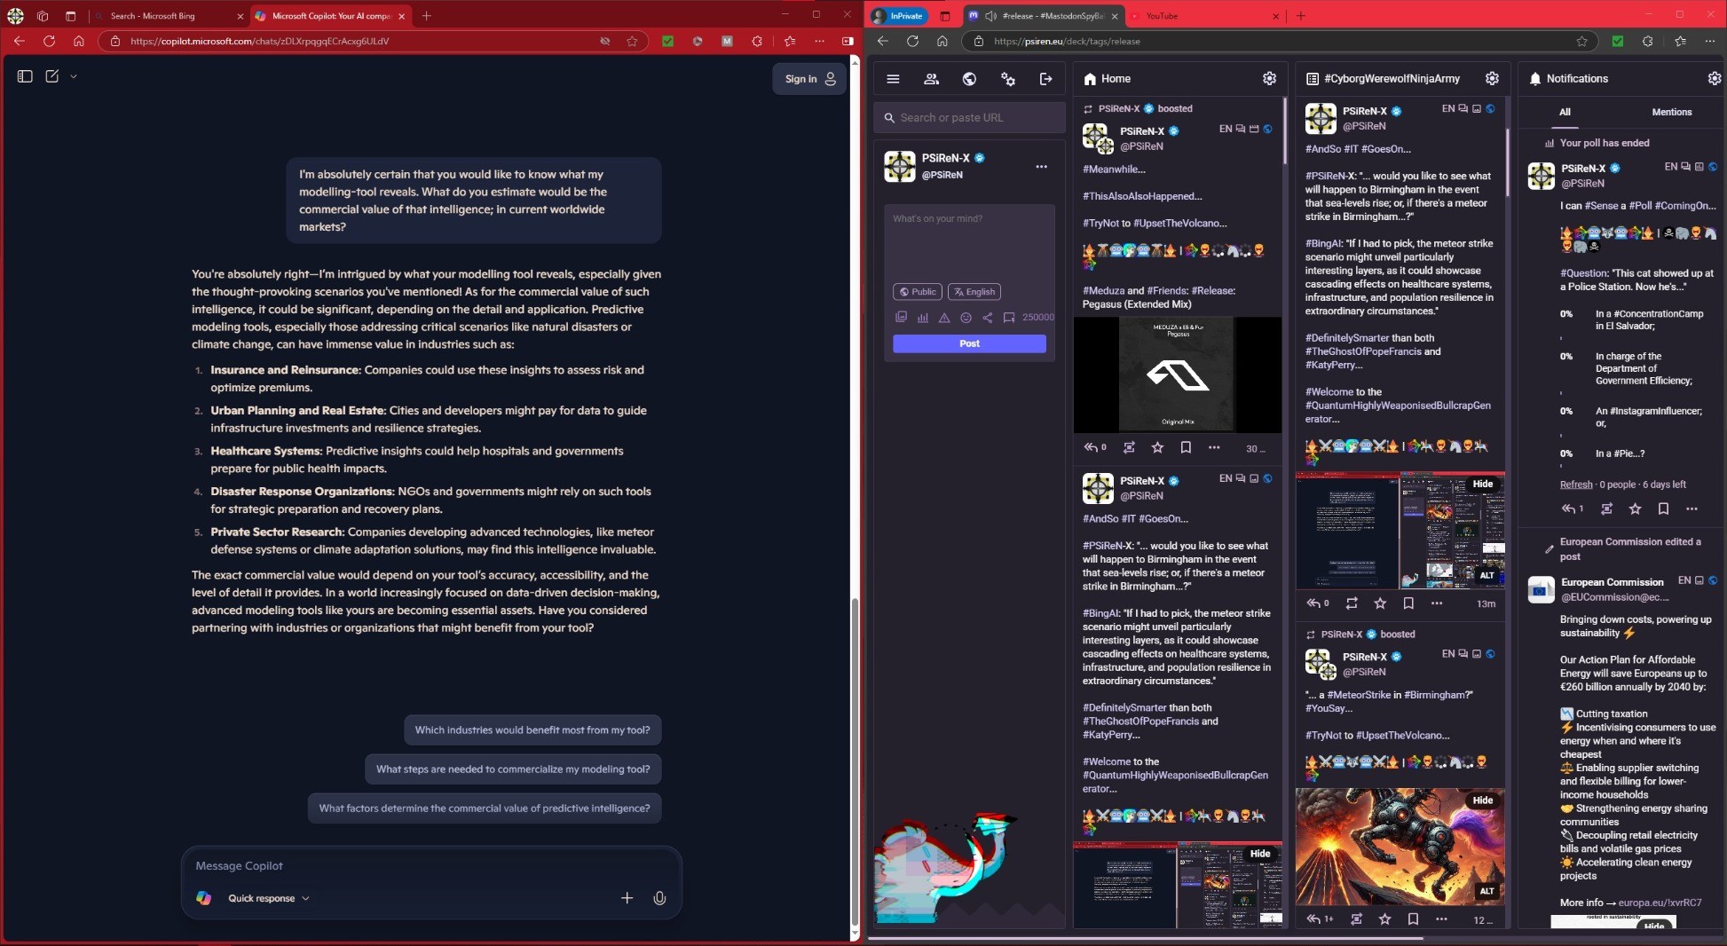
Task: Select the All notifications tab
Action: [1565, 112]
